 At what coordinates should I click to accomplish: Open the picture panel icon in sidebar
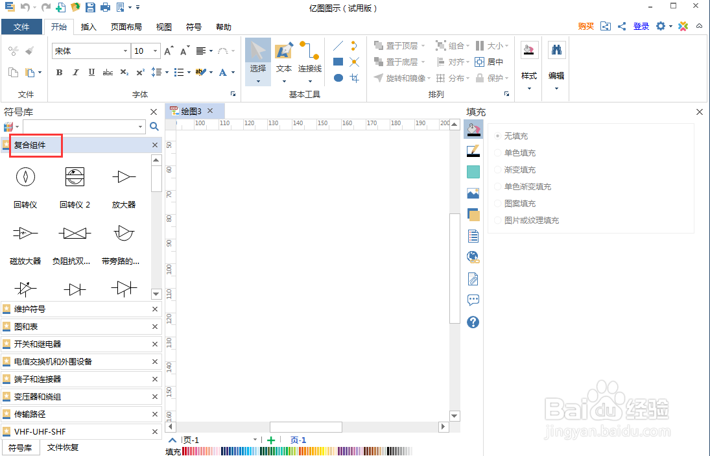tap(473, 193)
